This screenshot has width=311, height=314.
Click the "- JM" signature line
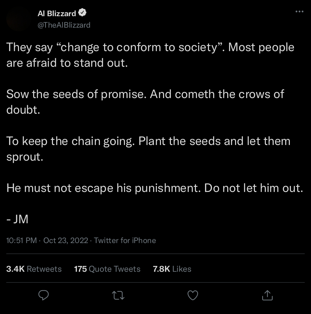point(17,219)
